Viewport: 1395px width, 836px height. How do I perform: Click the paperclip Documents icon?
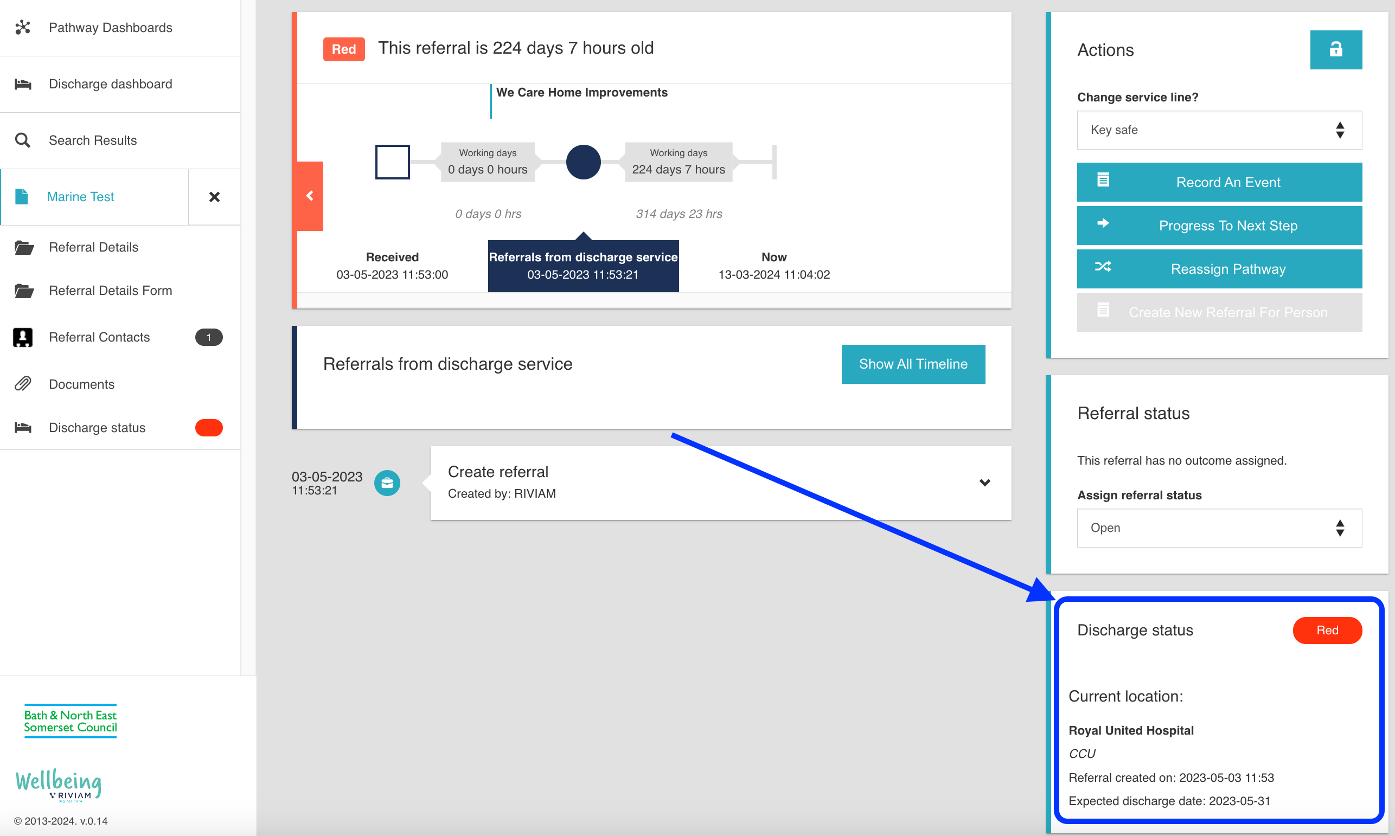(x=23, y=384)
